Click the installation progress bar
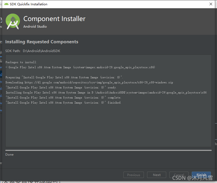Viewport: 217px width, 183px height. pos(108,150)
